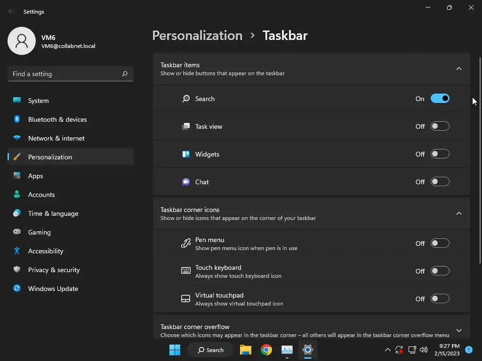Click the Taskbar corner icons heading

190,210
